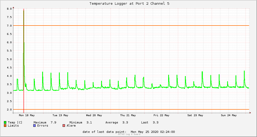
Task: Click the 'Errors' legend label
Action: pos(43,126)
